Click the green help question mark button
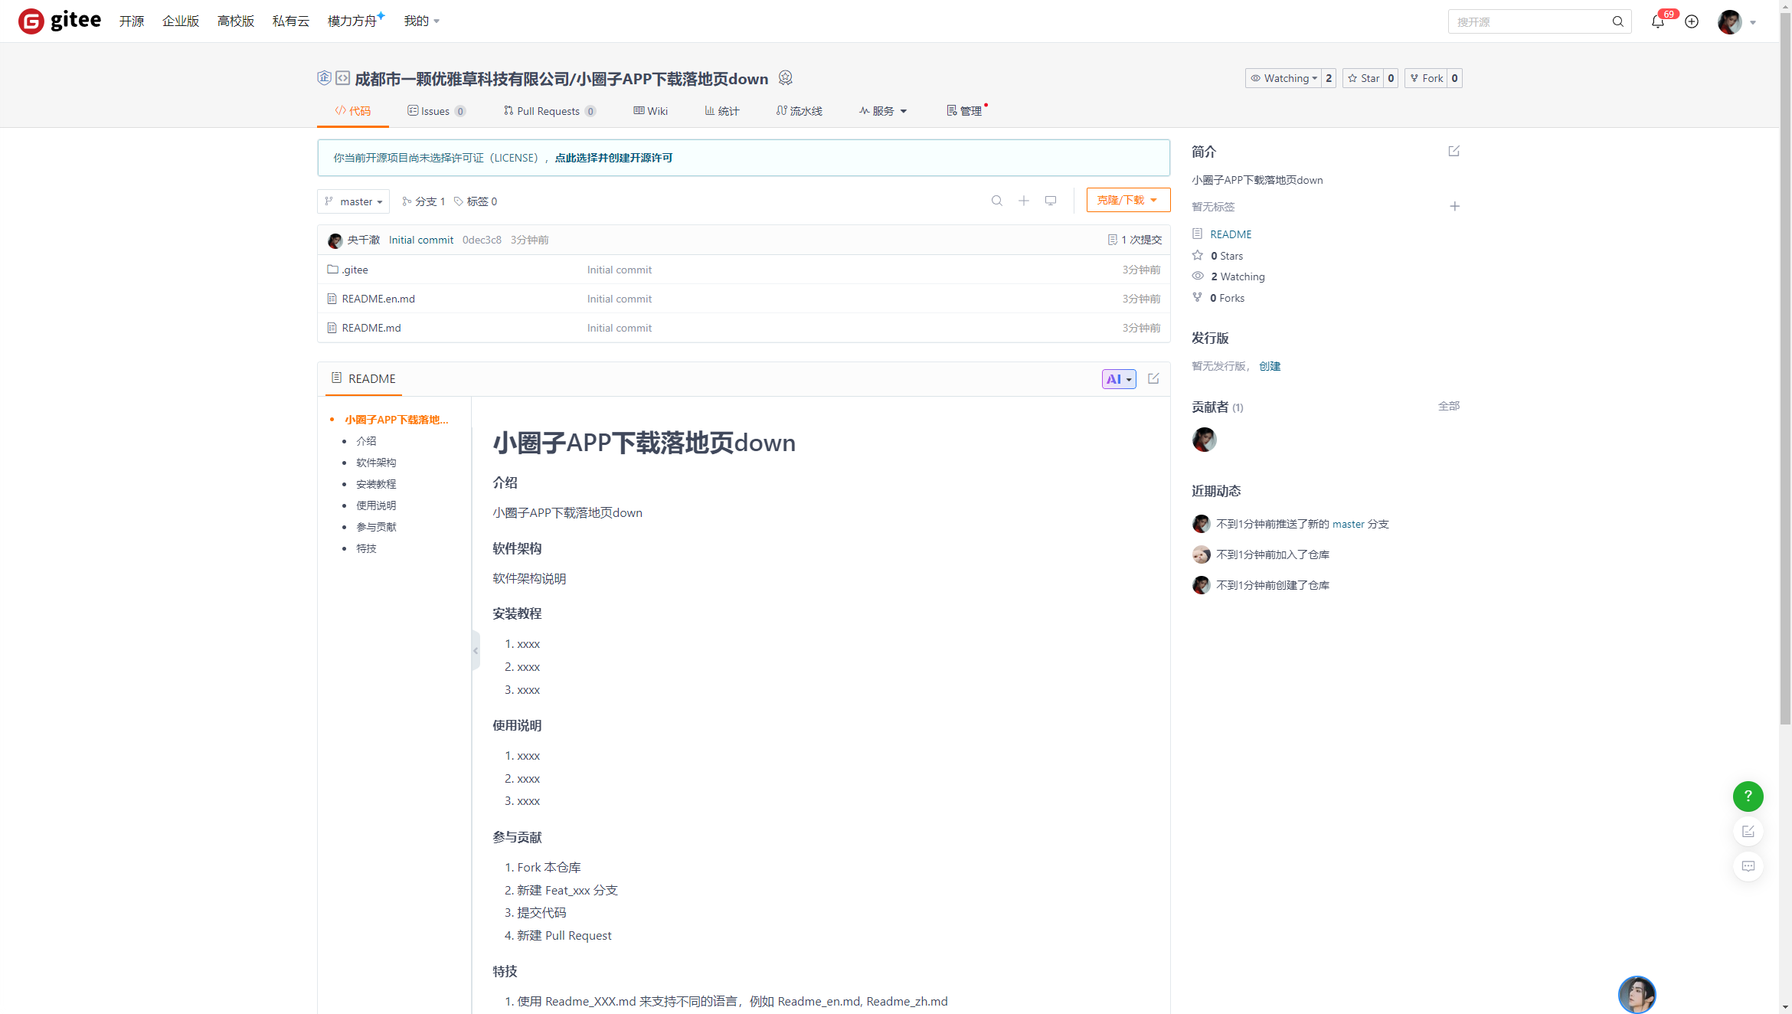1792x1014 pixels. [1748, 796]
